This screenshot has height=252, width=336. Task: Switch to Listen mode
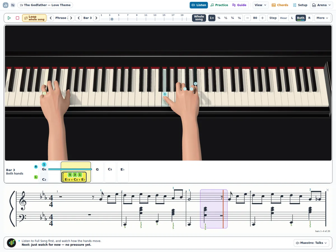(199, 5)
